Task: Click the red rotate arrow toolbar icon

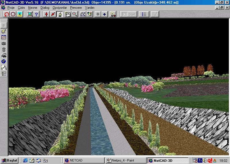Action: click(x=6, y=14)
